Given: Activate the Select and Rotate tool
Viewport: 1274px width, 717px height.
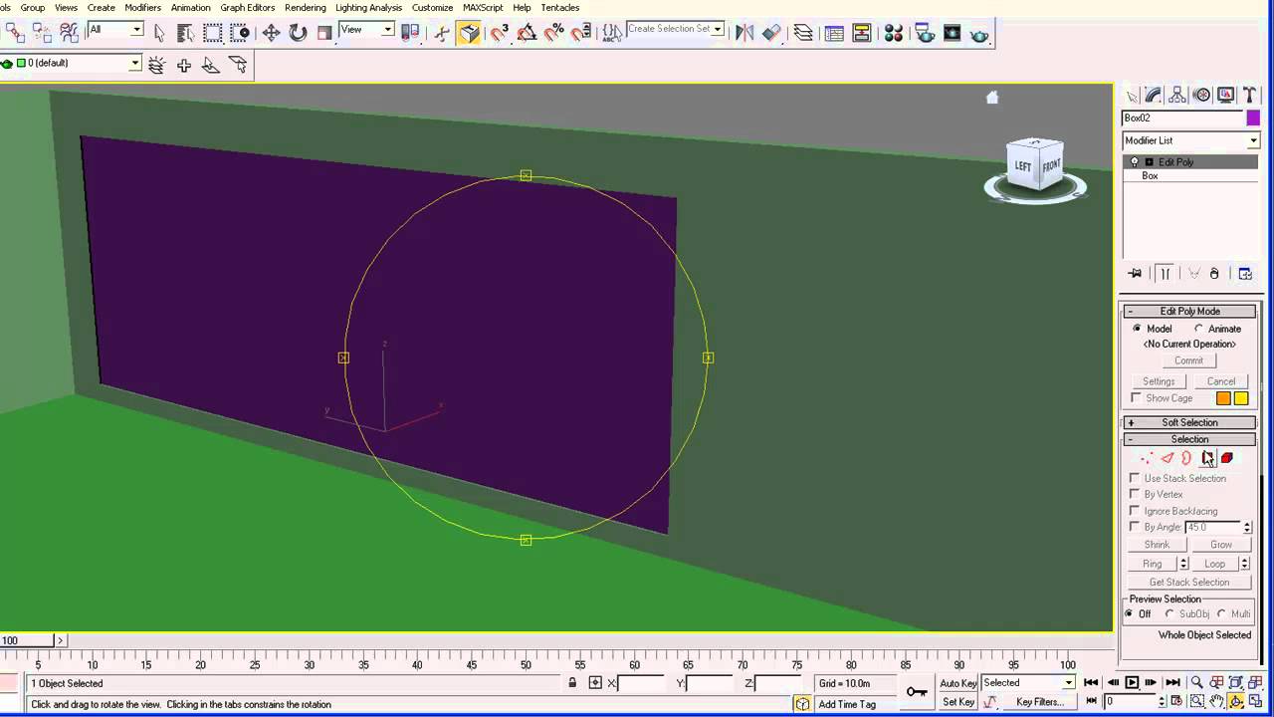Looking at the screenshot, I should pos(298,33).
